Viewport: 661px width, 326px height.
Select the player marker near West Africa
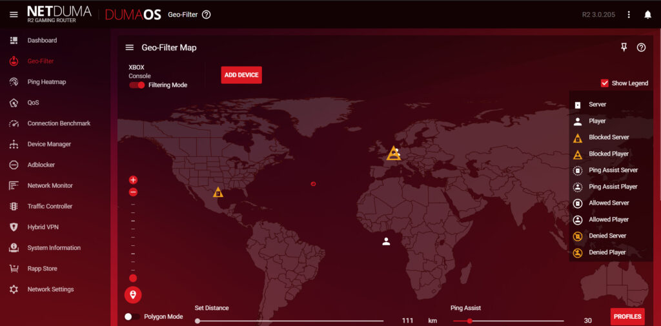(386, 241)
